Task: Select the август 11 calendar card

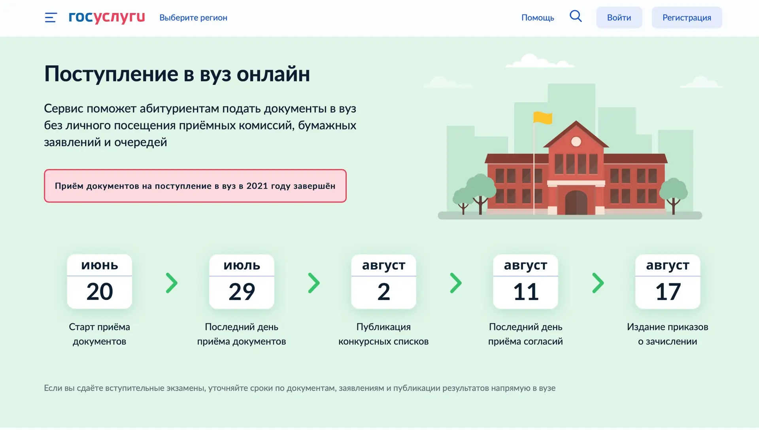Action: tap(525, 281)
